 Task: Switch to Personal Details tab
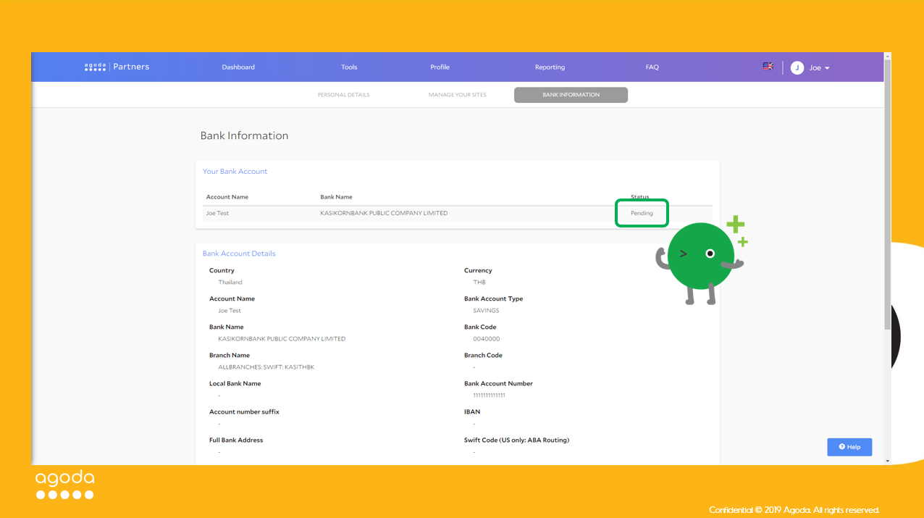click(343, 95)
